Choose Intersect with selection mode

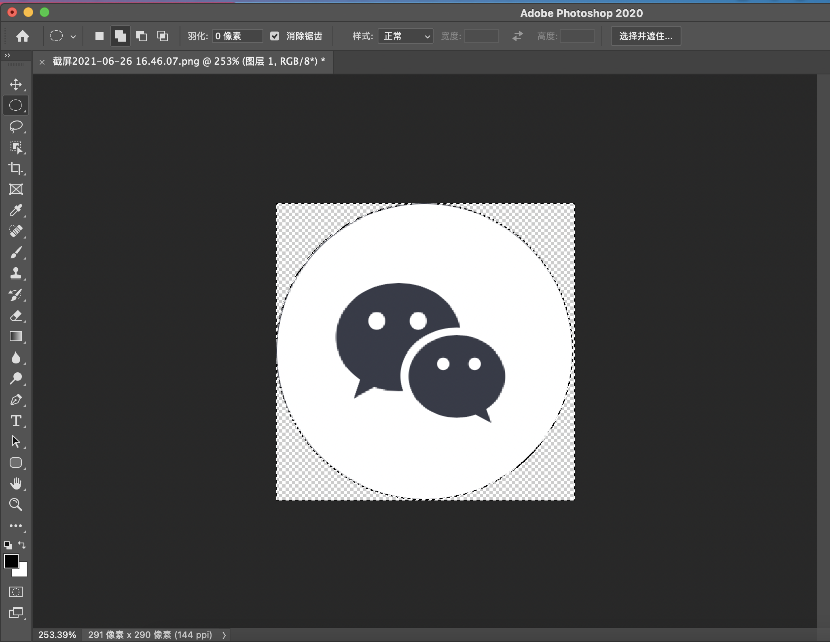coord(163,36)
